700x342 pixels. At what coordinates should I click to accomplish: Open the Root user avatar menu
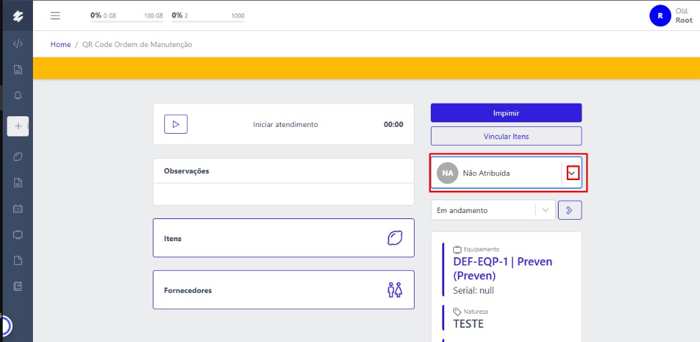[x=660, y=15]
